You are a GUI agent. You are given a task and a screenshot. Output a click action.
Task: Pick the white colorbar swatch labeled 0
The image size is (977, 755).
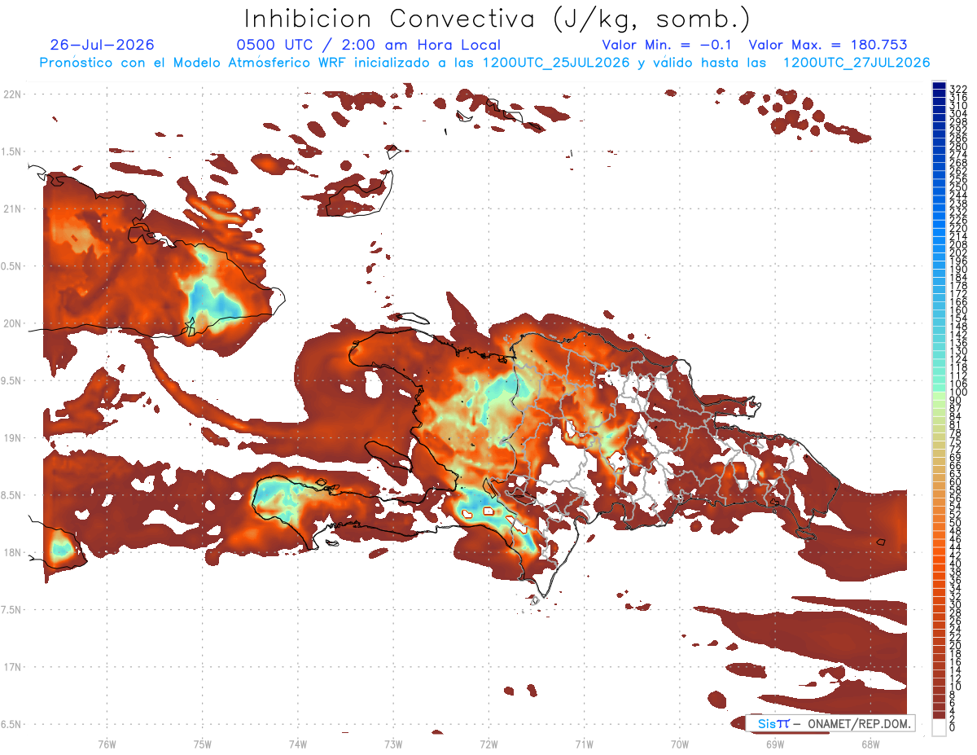click(x=939, y=728)
